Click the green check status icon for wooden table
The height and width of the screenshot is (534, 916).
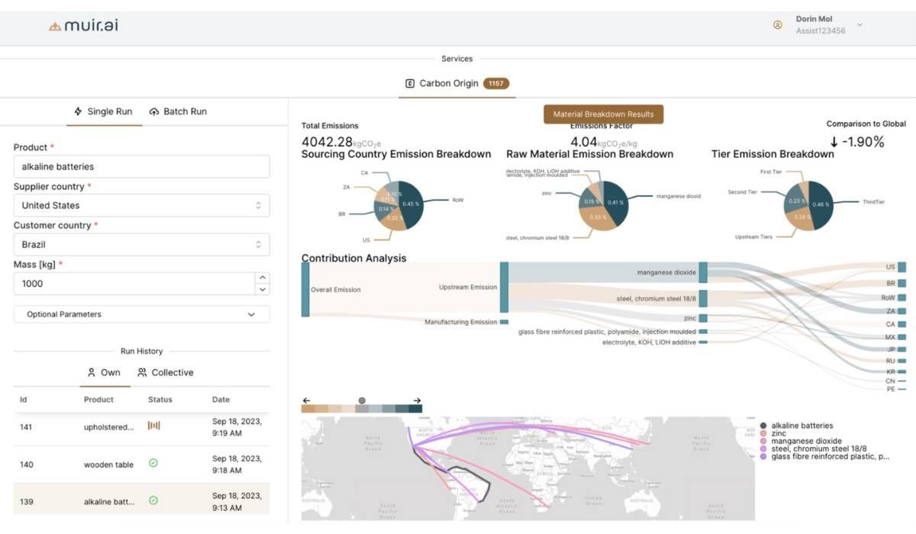[153, 463]
